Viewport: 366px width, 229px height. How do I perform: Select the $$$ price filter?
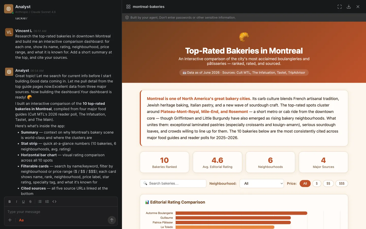pos(342,183)
